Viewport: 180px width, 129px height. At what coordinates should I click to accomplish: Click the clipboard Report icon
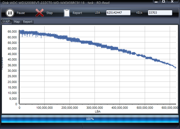[x=67, y=13]
